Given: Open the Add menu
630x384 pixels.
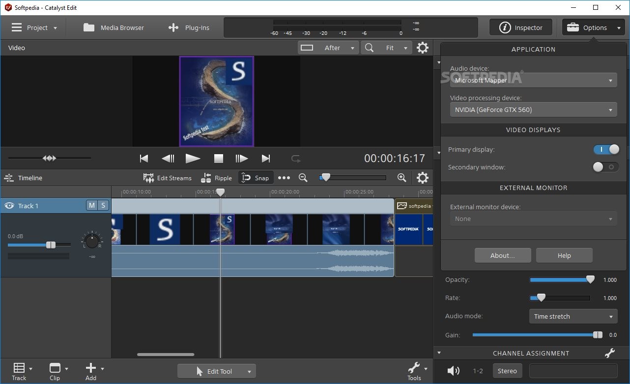Looking at the screenshot, I should 94,371.
